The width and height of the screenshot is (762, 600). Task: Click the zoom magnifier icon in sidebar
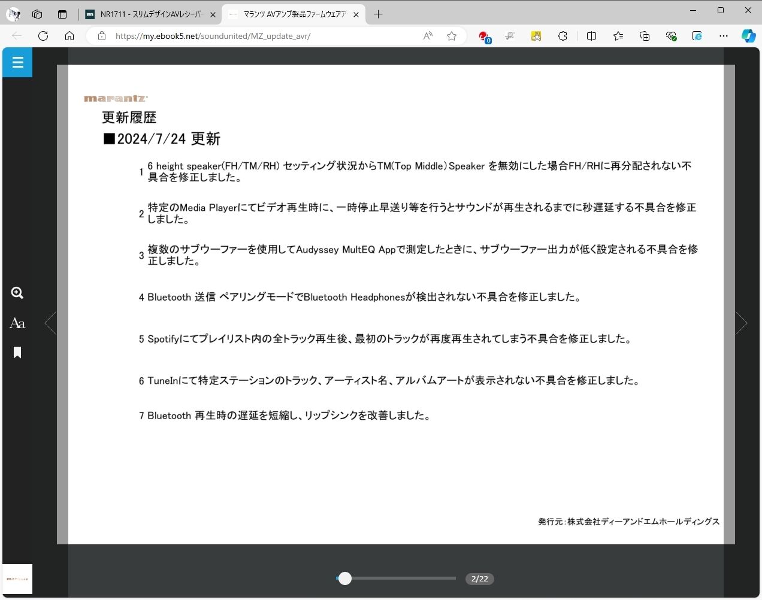(17, 293)
